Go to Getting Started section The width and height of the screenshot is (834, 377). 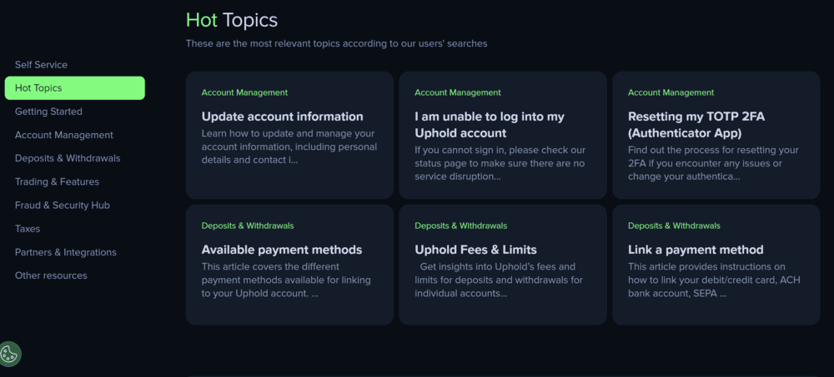click(x=48, y=112)
